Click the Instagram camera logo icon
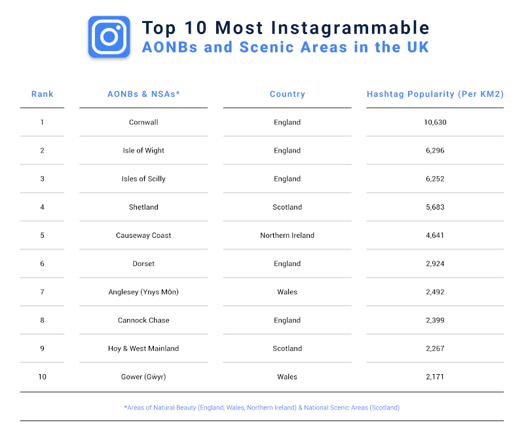This screenshot has width=524, height=437. click(109, 37)
